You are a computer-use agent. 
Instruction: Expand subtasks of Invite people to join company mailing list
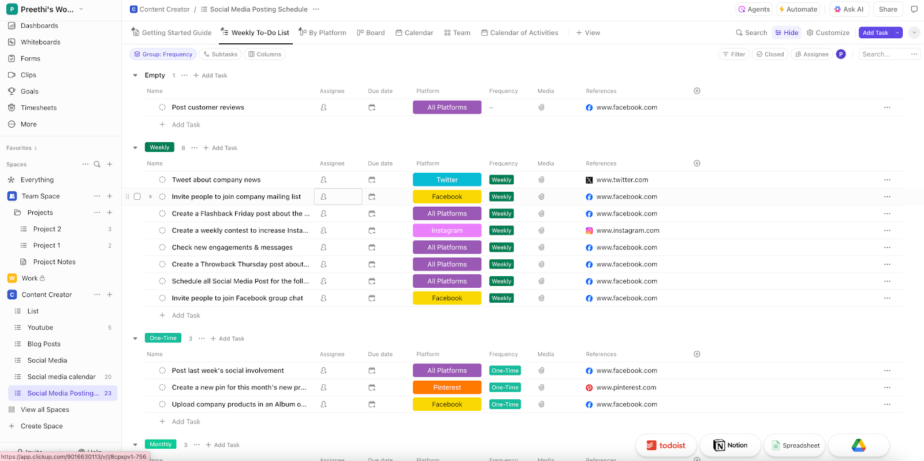coord(151,196)
